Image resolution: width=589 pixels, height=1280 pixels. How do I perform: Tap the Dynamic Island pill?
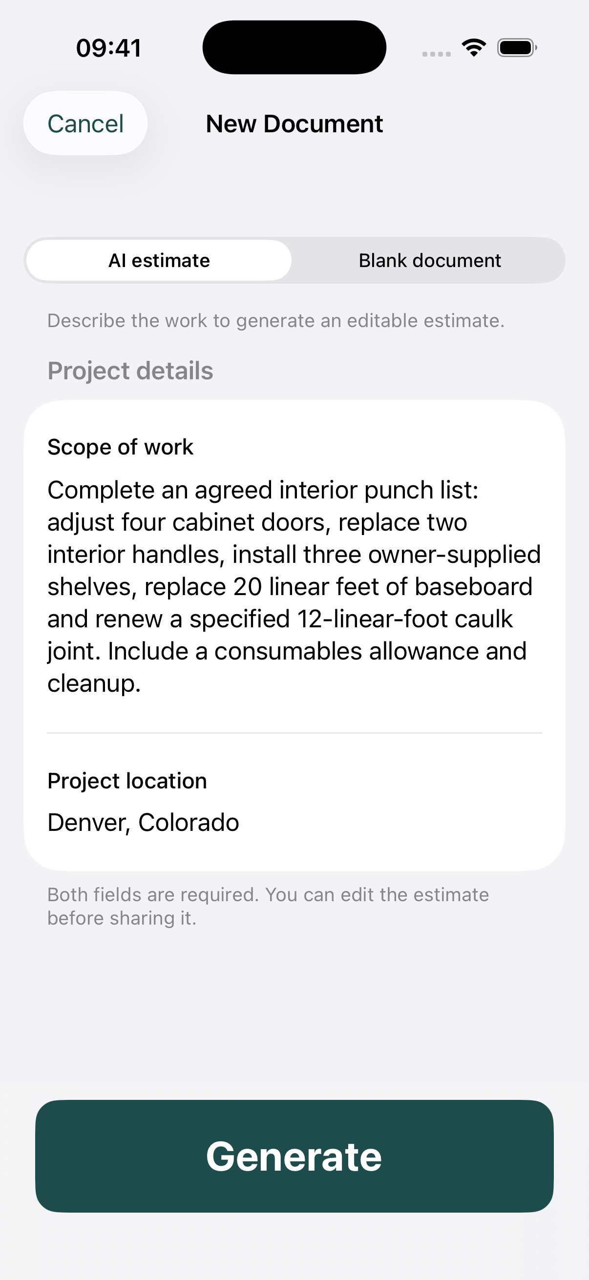coord(294,47)
